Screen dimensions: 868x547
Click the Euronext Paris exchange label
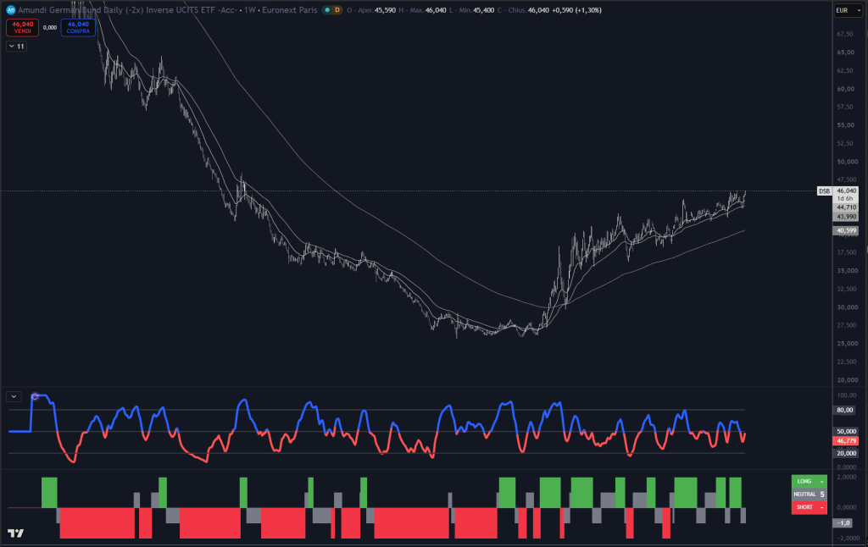tap(290, 10)
